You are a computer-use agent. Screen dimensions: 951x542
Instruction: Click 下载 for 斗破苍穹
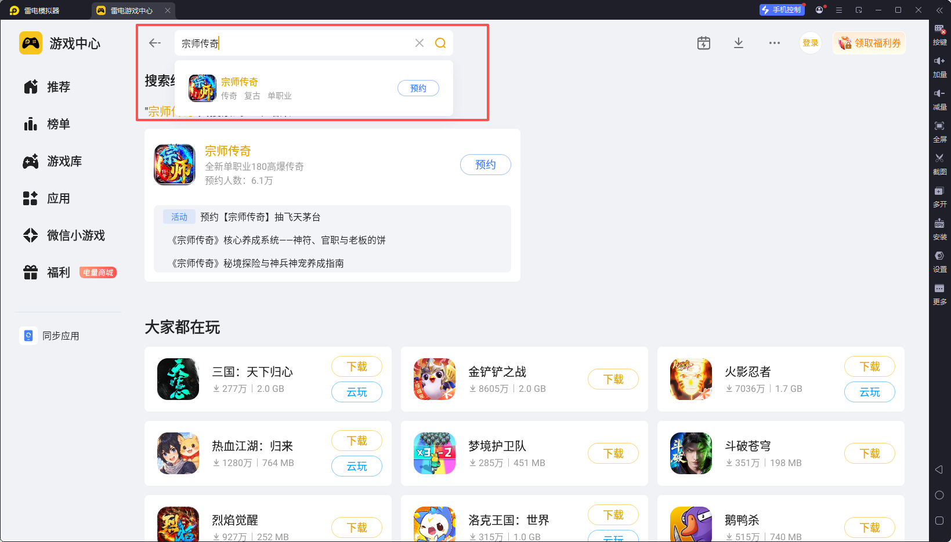click(x=870, y=453)
